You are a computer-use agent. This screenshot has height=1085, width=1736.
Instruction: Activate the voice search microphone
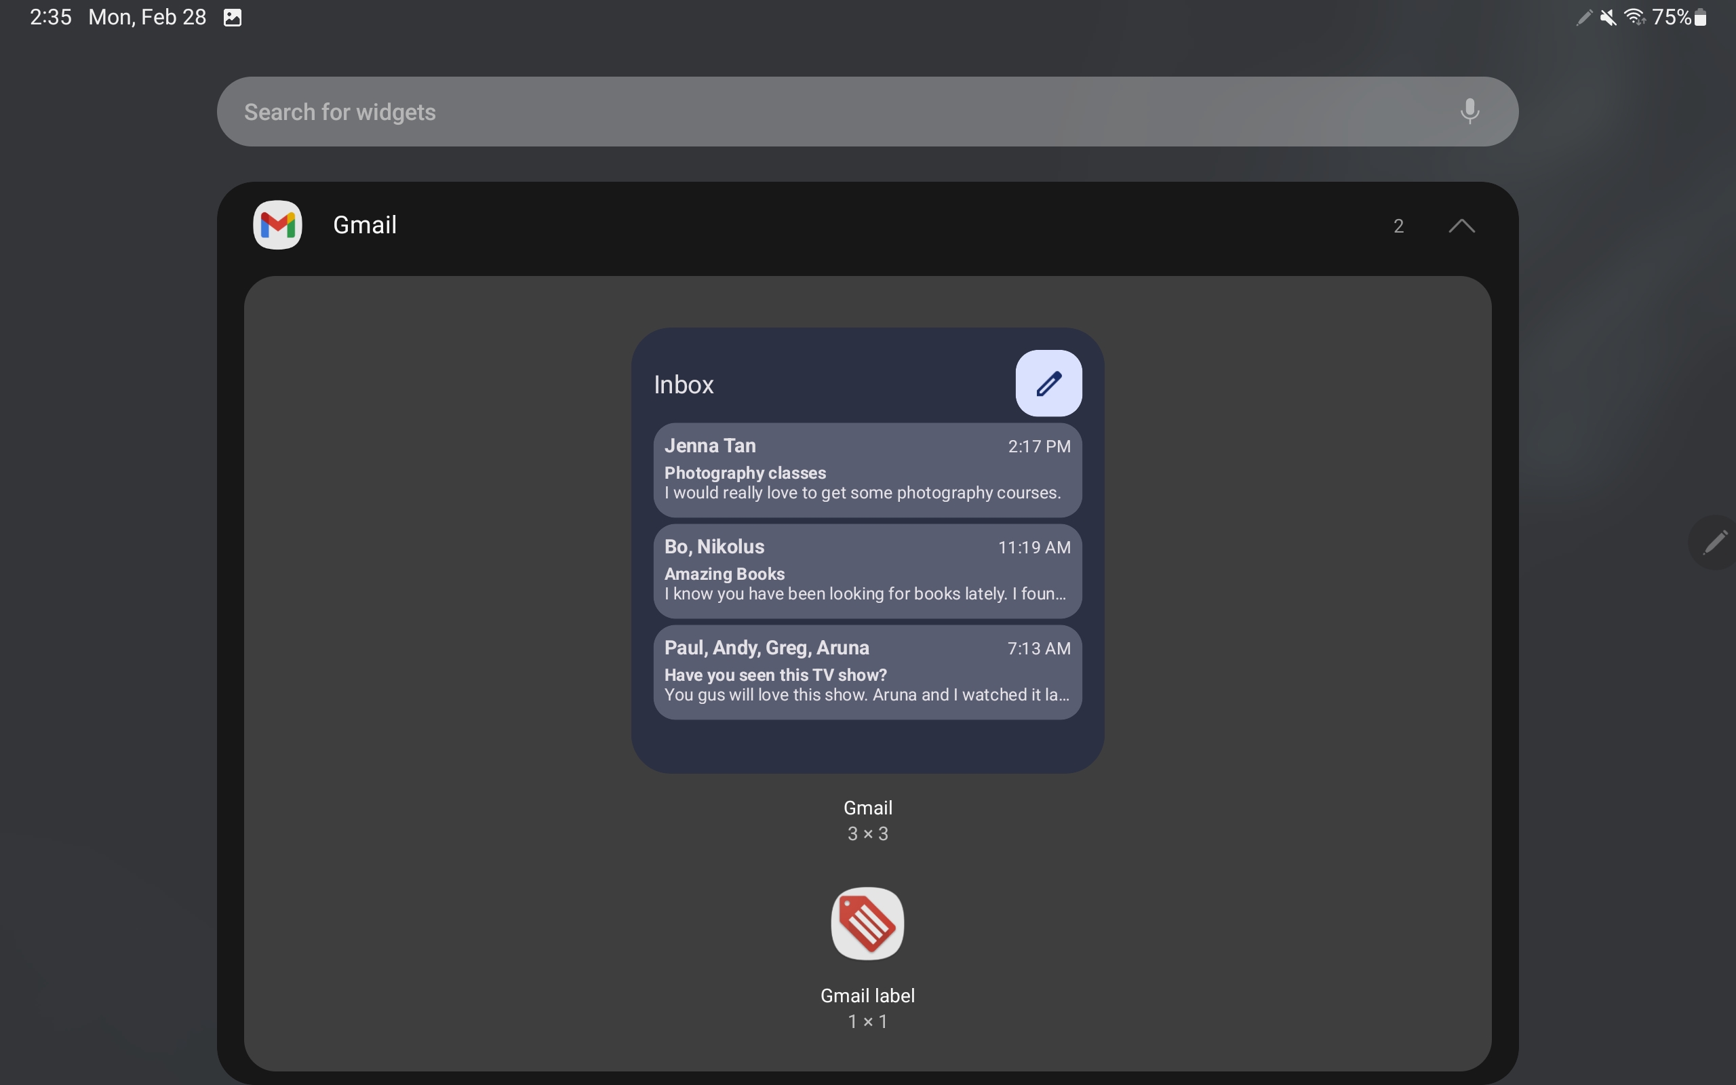1470,111
